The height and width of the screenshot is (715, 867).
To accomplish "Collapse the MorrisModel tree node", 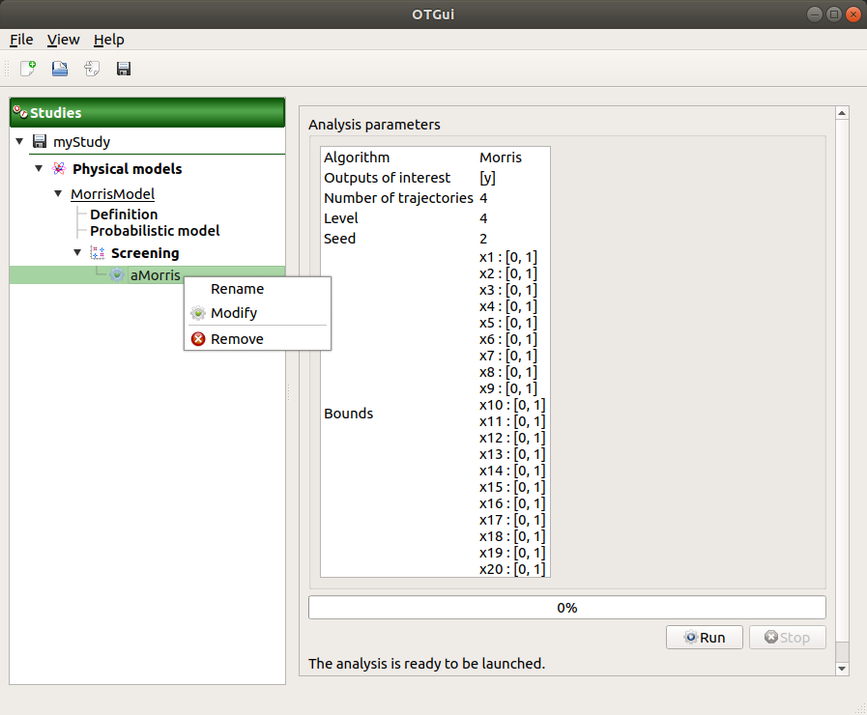I will pyautogui.click(x=58, y=194).
